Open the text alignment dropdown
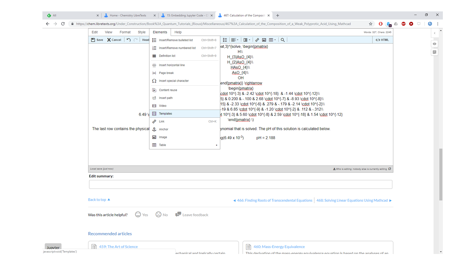Image resolution: width=472 pixels, height=265 pixels. 235,40
